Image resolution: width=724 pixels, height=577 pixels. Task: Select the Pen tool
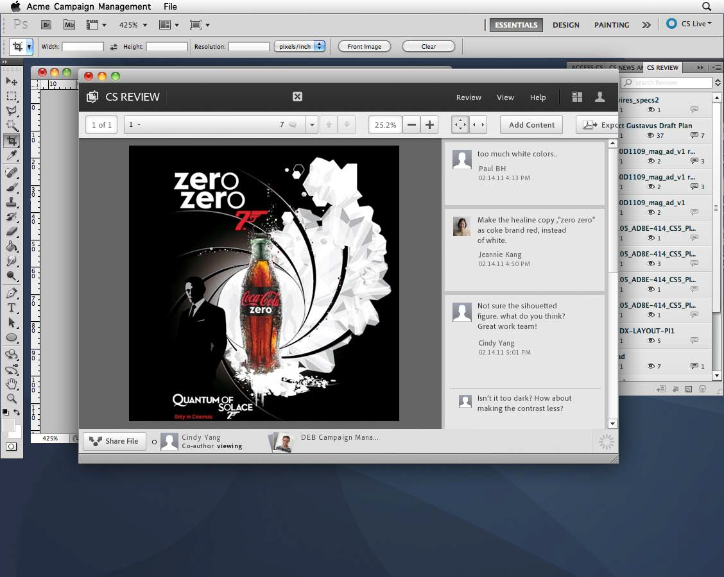pos(12,293)
